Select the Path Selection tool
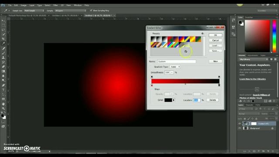279x157 pixels. [x=3, y=94]
